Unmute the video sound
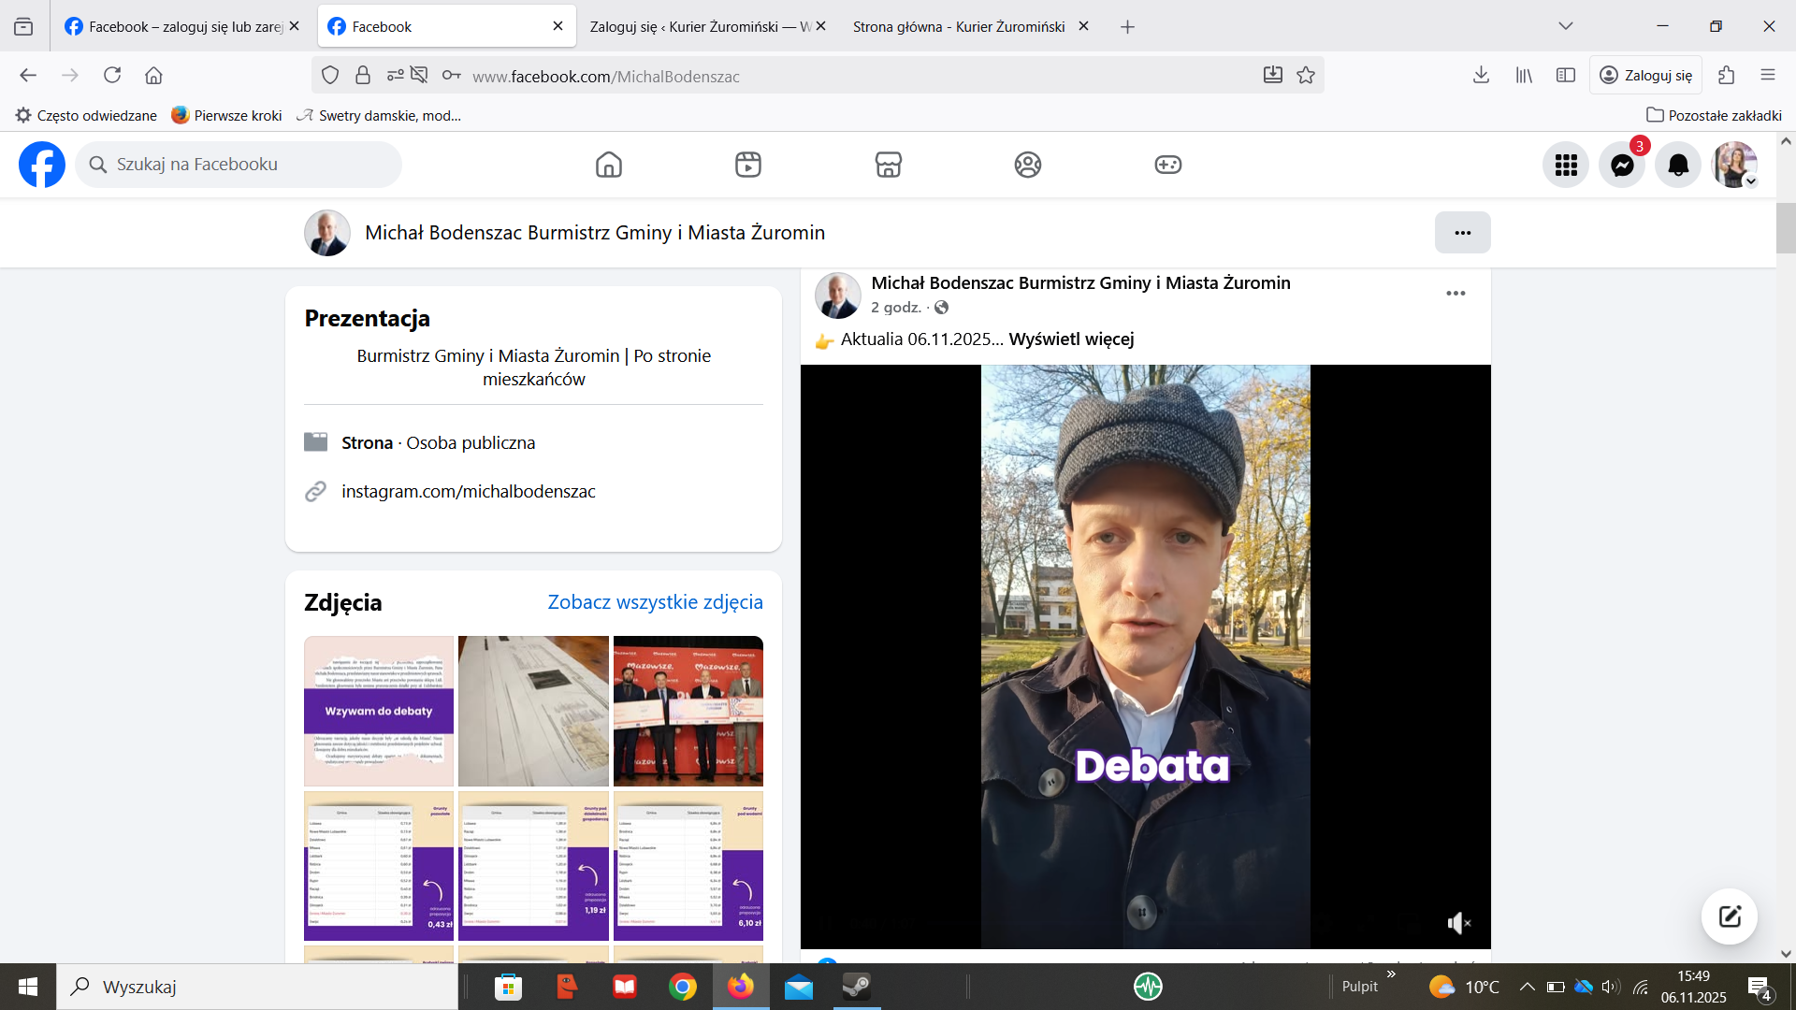This screenshot has width=1796, height=1010. [x=1458, y=923]
